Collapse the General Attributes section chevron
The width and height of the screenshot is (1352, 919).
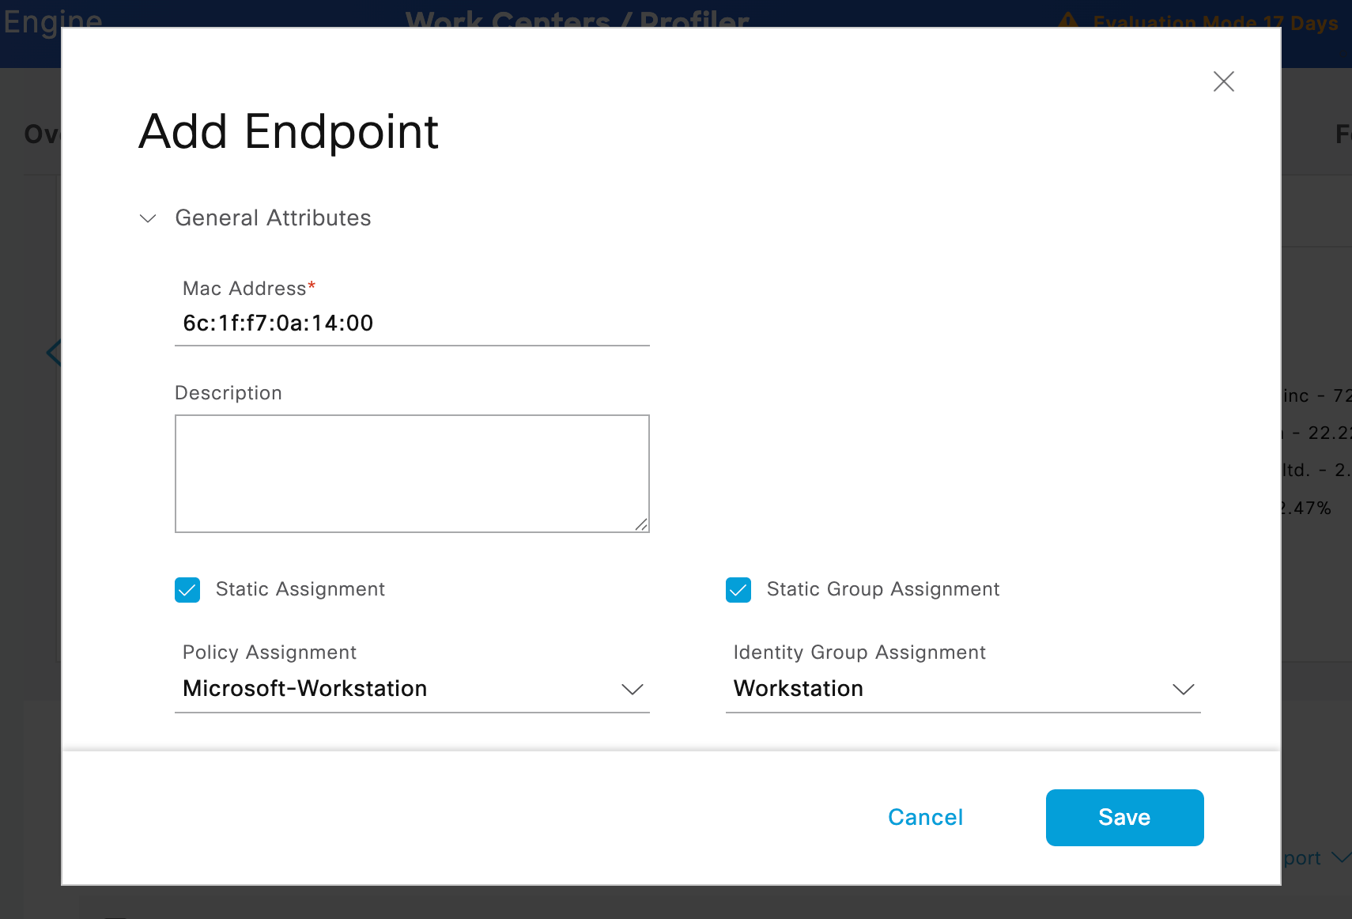click(x=148, y=218)
